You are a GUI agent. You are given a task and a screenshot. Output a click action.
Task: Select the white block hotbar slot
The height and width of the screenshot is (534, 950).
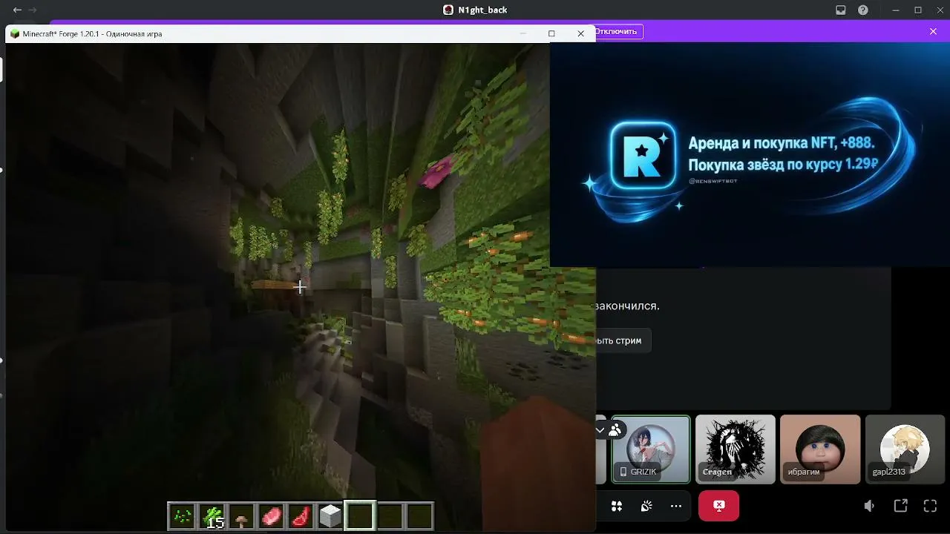(x=330, y=515)
